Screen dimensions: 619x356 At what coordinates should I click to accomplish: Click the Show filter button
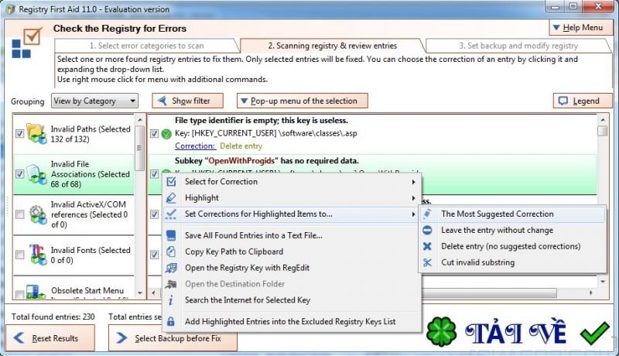[x=187, y=101]
